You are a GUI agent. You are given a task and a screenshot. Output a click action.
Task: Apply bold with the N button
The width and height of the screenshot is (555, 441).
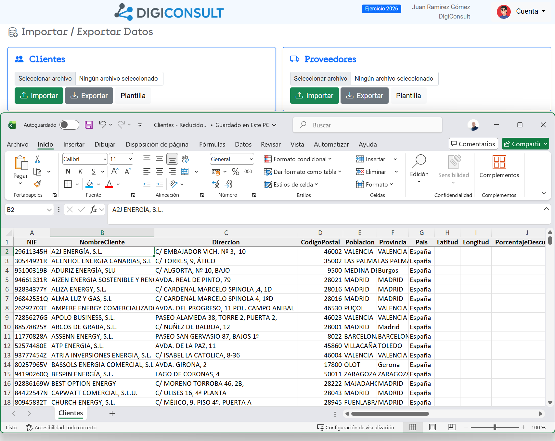click(x=68, y=171)
